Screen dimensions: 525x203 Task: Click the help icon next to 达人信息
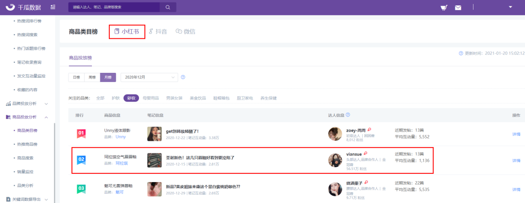(348, 115)
